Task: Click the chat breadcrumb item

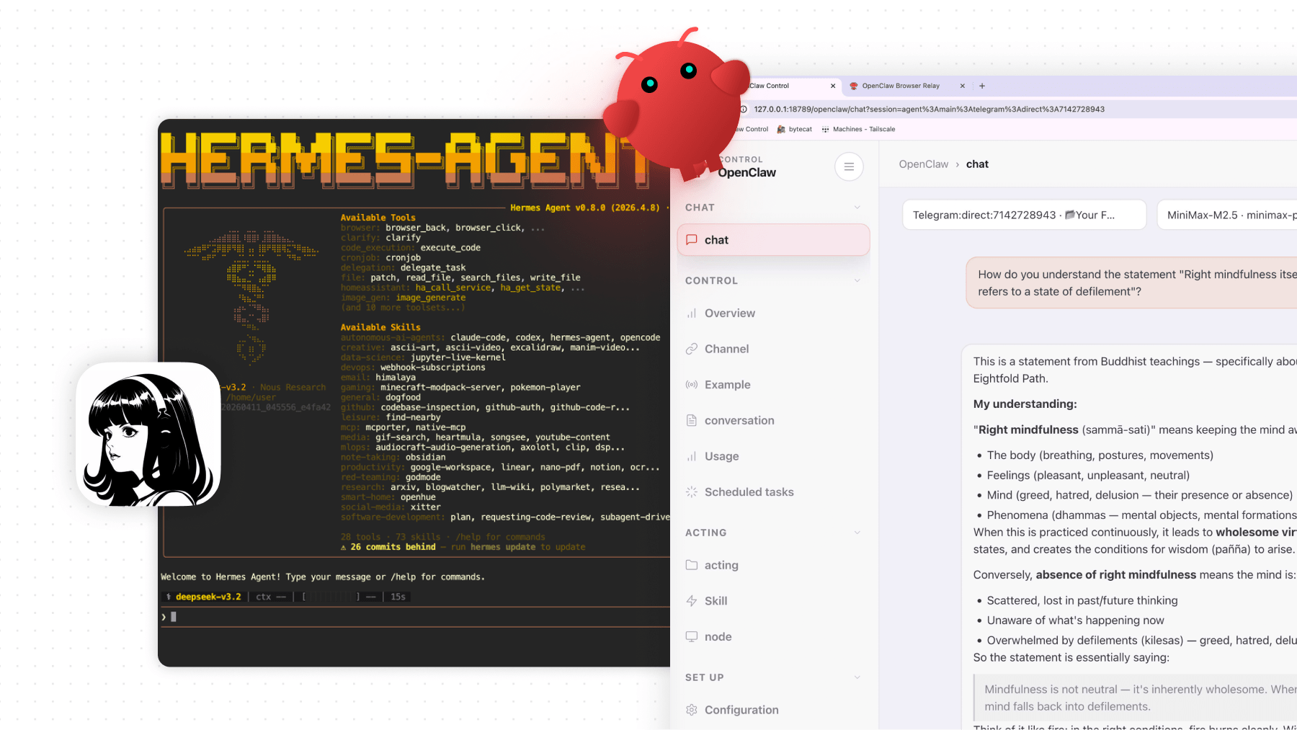Action: click(x=977, y=164)
